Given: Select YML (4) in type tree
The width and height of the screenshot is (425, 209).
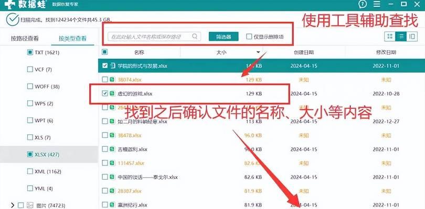Looking at the screenshot, I should click(44, 189).
